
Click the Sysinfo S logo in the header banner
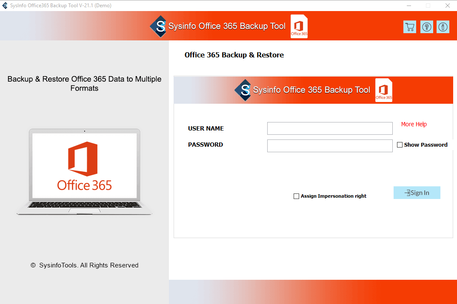point(158,26)
